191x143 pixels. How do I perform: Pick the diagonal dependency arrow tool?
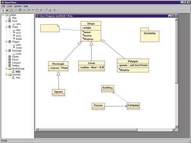click(x=46, y=10)
